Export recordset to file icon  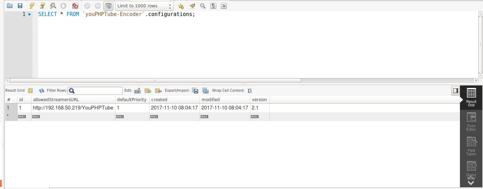tap(195, 91)
